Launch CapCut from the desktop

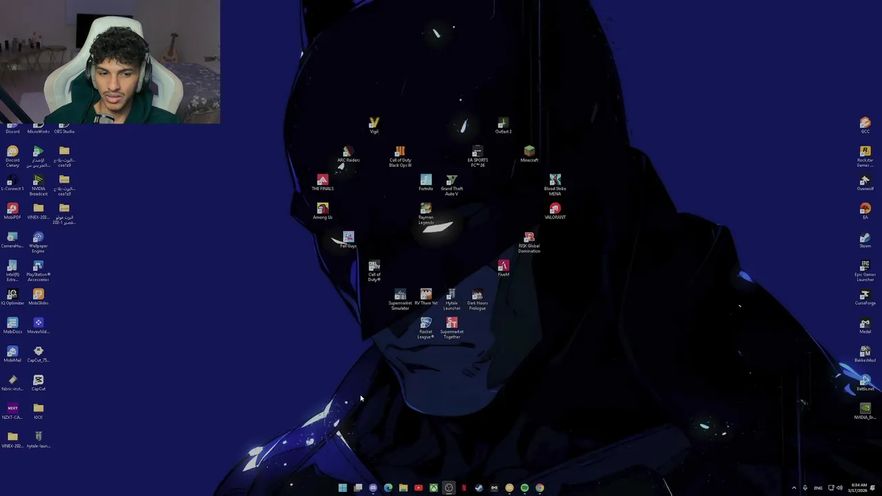(38, 383)
